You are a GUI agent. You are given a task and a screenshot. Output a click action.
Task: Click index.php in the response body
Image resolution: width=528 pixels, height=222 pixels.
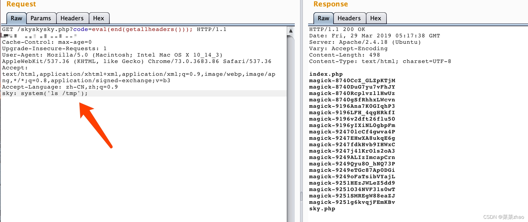click(326, 74)
